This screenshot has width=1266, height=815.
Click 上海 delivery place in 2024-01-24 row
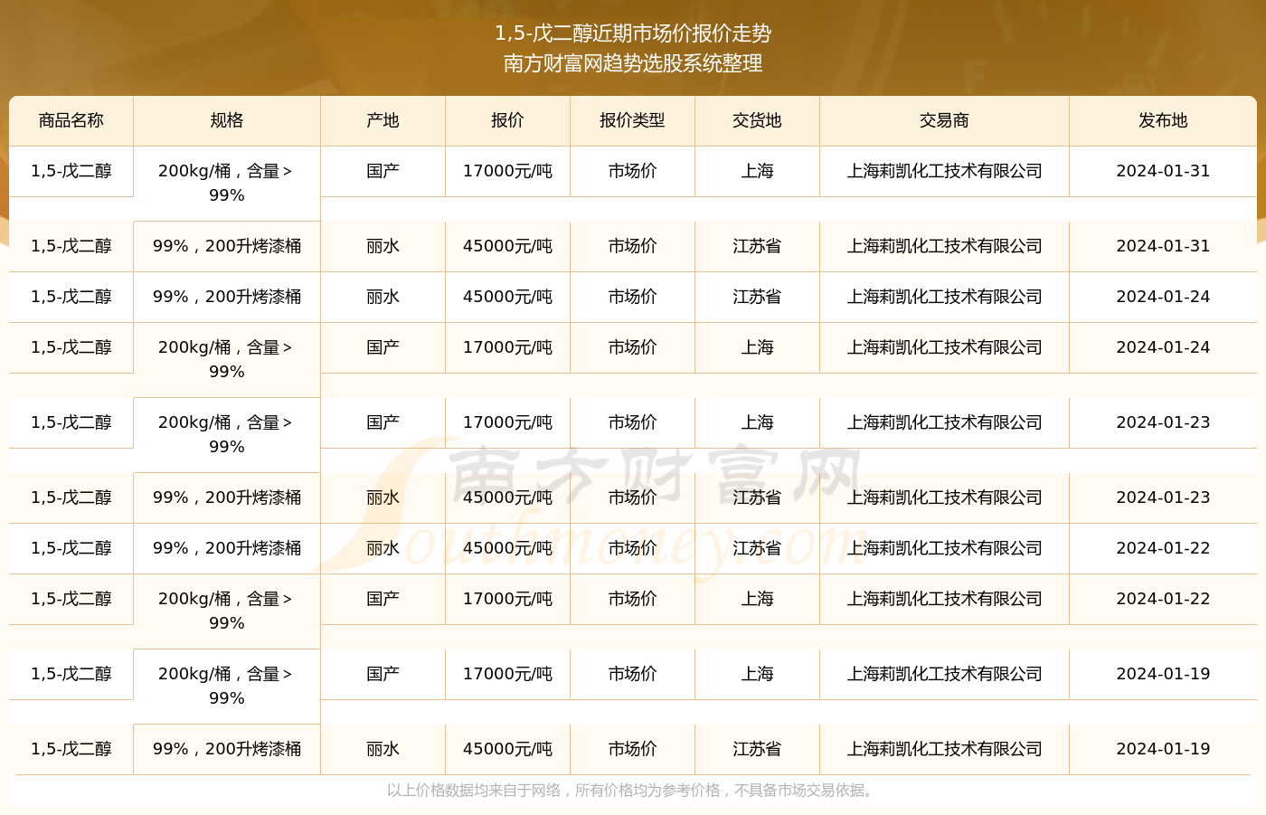click(757, 347)
